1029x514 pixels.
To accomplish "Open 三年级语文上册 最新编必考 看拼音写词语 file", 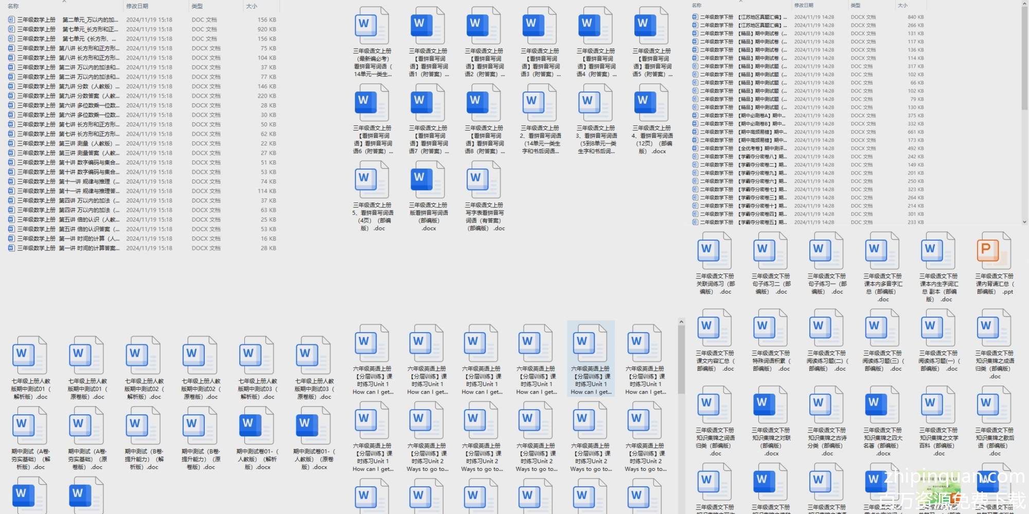I will pyautogui.click(x=372, y=26).
